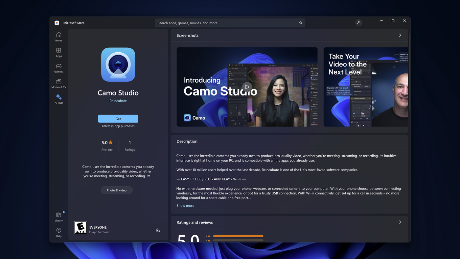
Task: Open the Gaming section
Action: click(58, 68)
